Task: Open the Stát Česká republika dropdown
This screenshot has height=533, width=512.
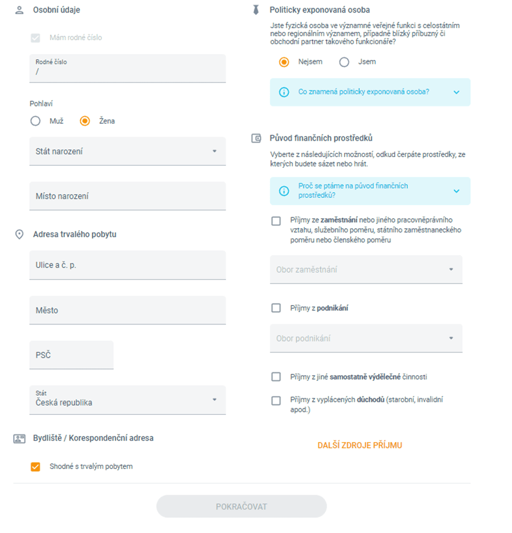Action: coord(127,400)
